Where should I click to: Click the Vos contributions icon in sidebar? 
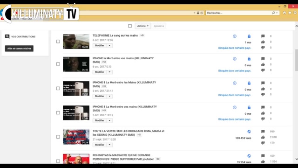[x=7, y=36]
